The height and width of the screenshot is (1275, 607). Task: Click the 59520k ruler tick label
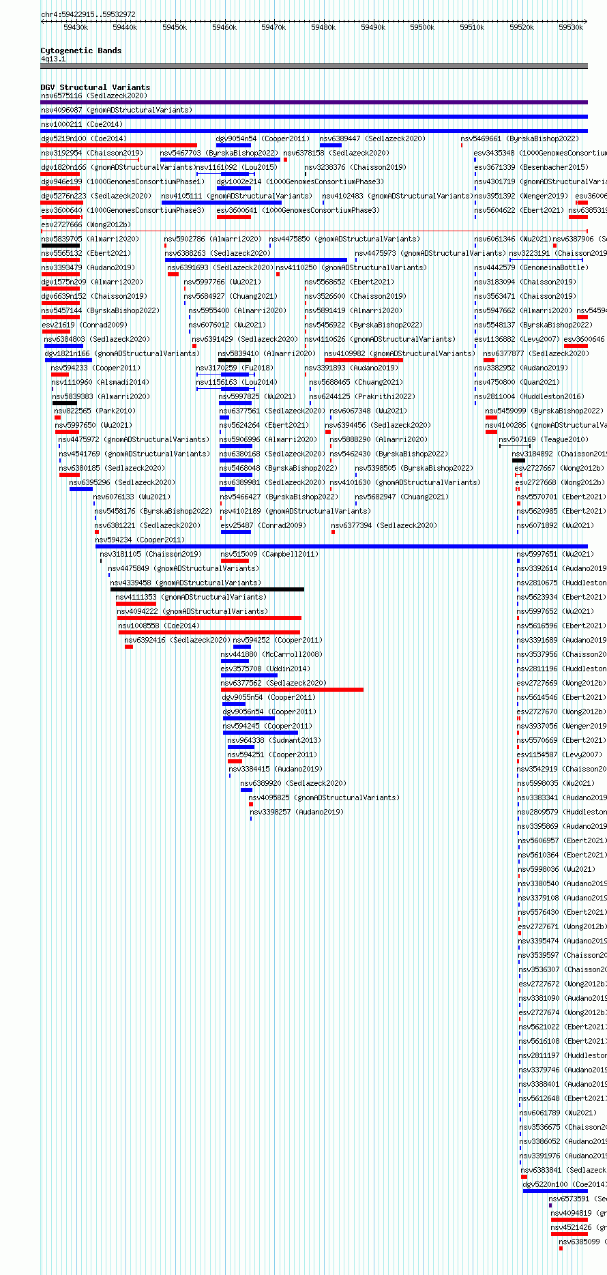[522, 27]
